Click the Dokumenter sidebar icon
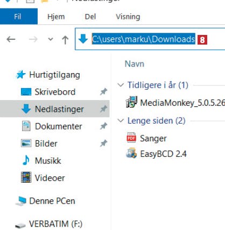225x230 pixels. pyautogui.click(x=26, y=126)
